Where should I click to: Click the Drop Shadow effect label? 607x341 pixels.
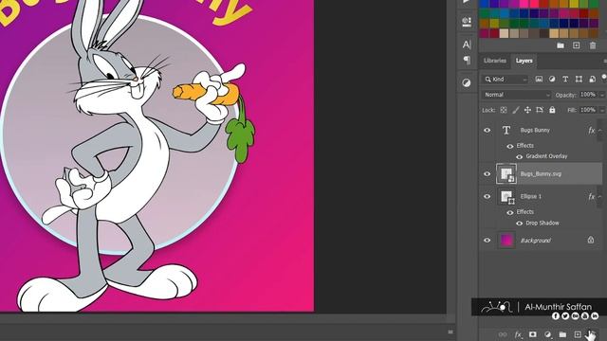point(543,224)
